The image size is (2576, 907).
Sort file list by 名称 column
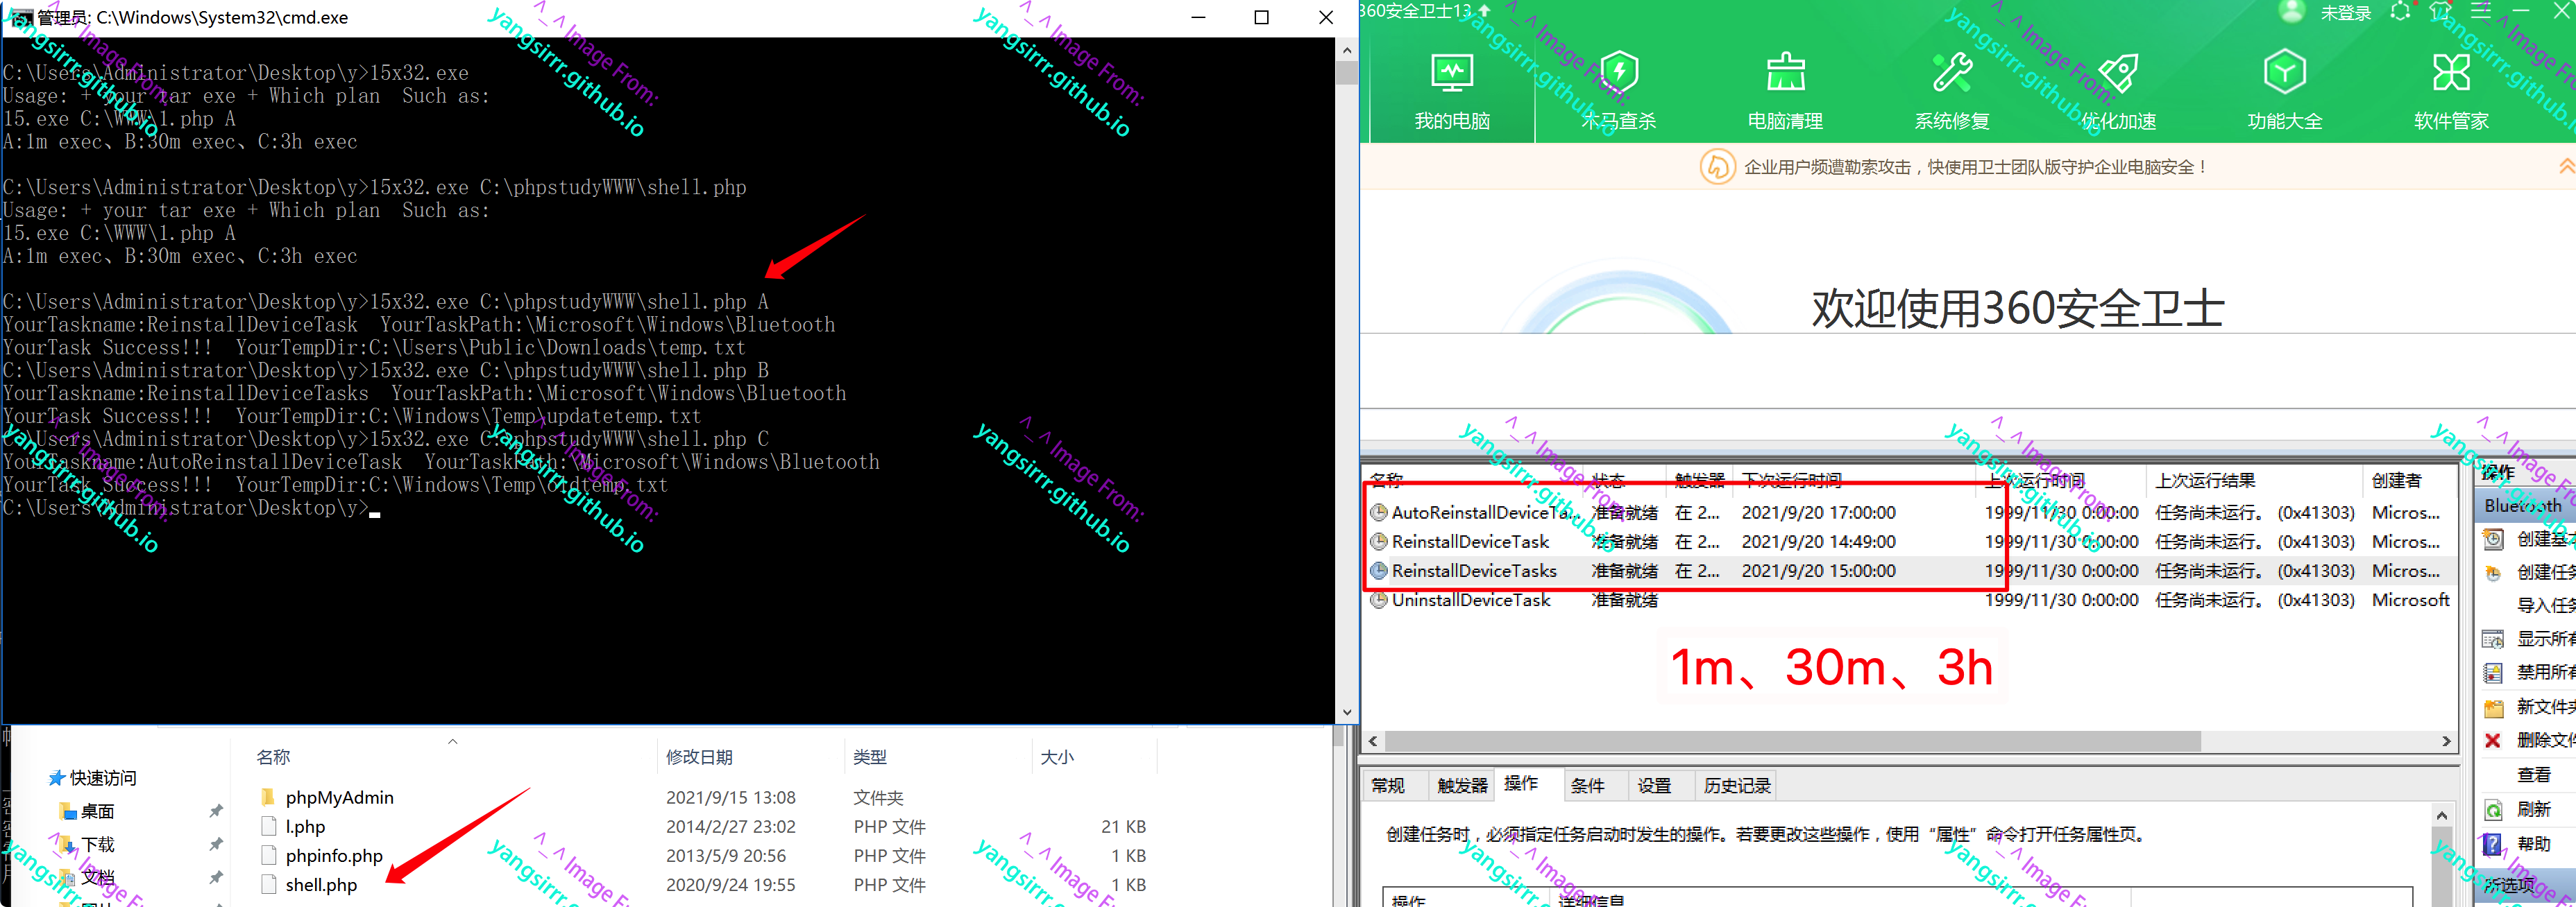tap(273, 757)
